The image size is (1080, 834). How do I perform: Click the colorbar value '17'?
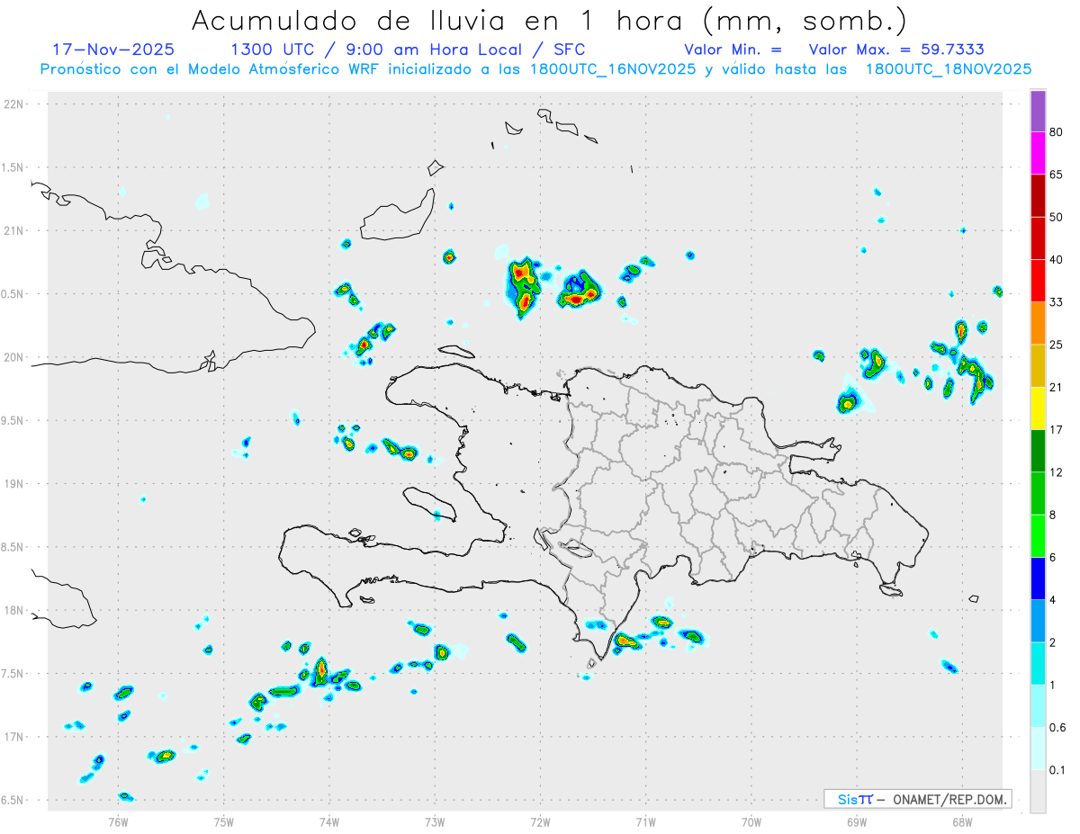(x=1057, y=430)
